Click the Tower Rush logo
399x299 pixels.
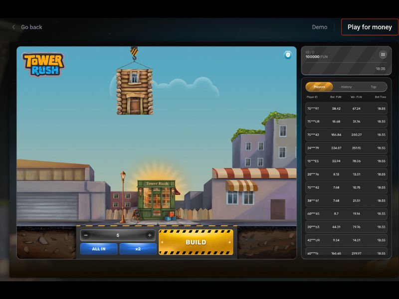pyautogui.click(x=43, y=64)
